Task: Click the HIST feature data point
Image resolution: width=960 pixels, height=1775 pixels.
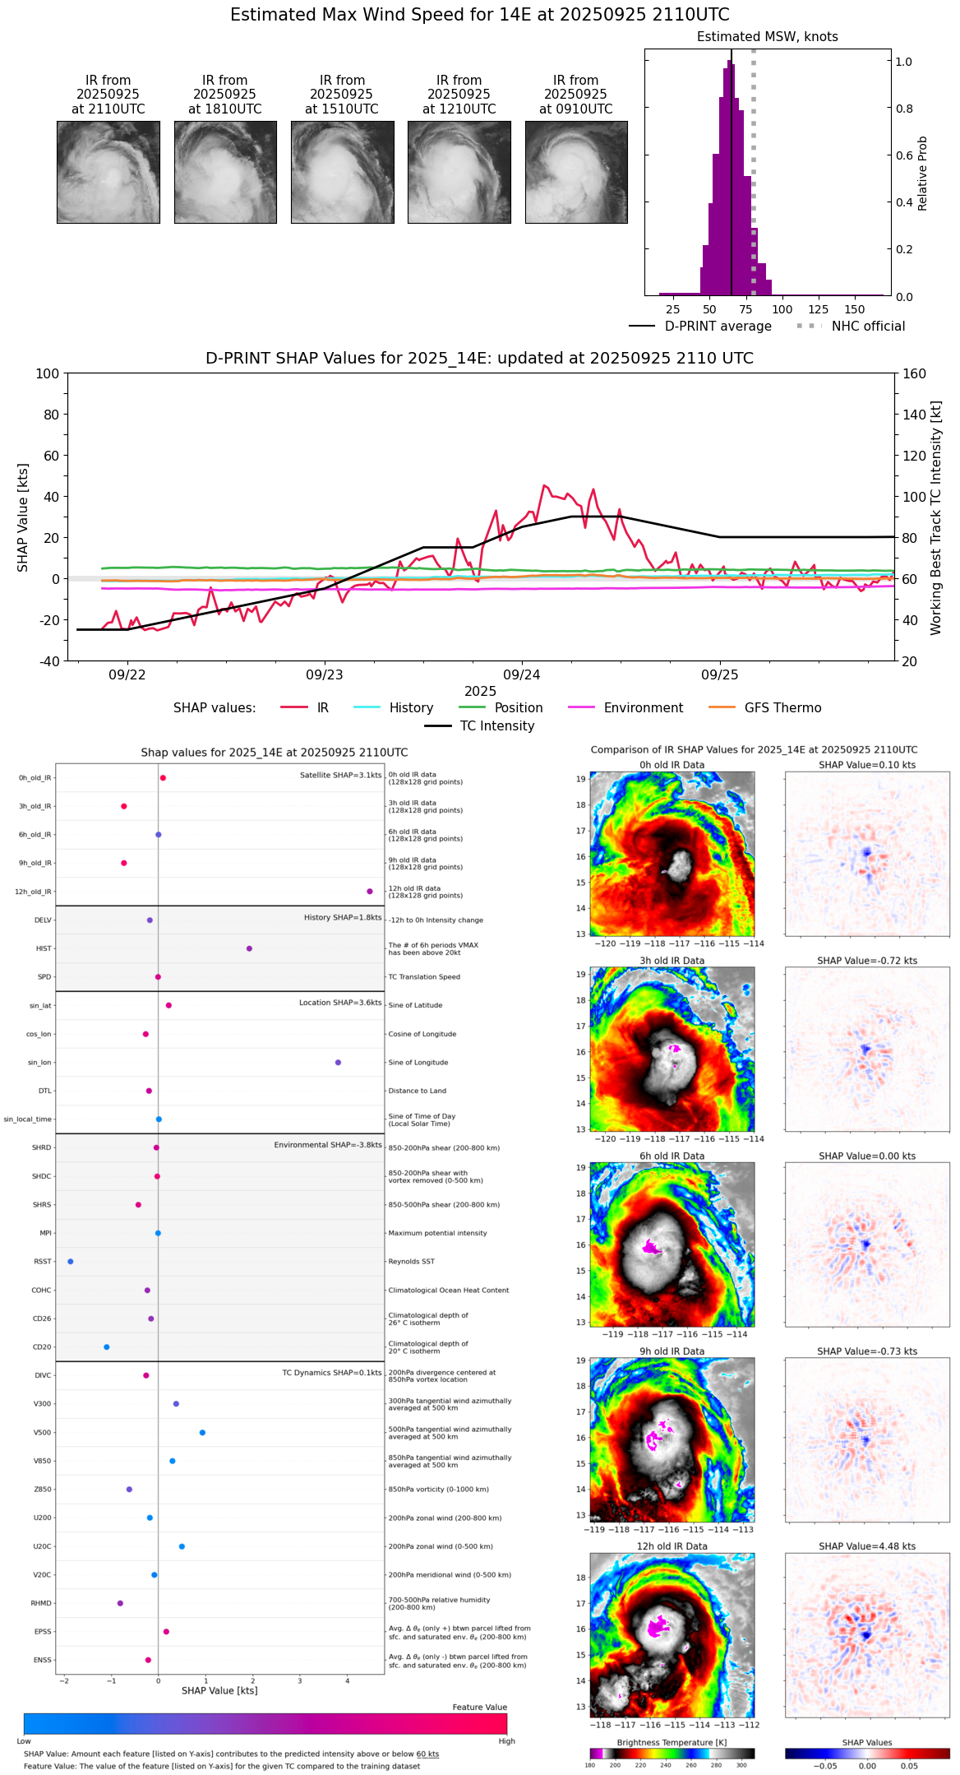Action: pyautogui.click(x=249, y=948)
